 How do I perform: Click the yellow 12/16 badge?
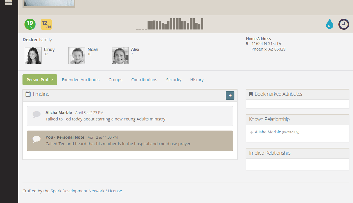(46, 24)
